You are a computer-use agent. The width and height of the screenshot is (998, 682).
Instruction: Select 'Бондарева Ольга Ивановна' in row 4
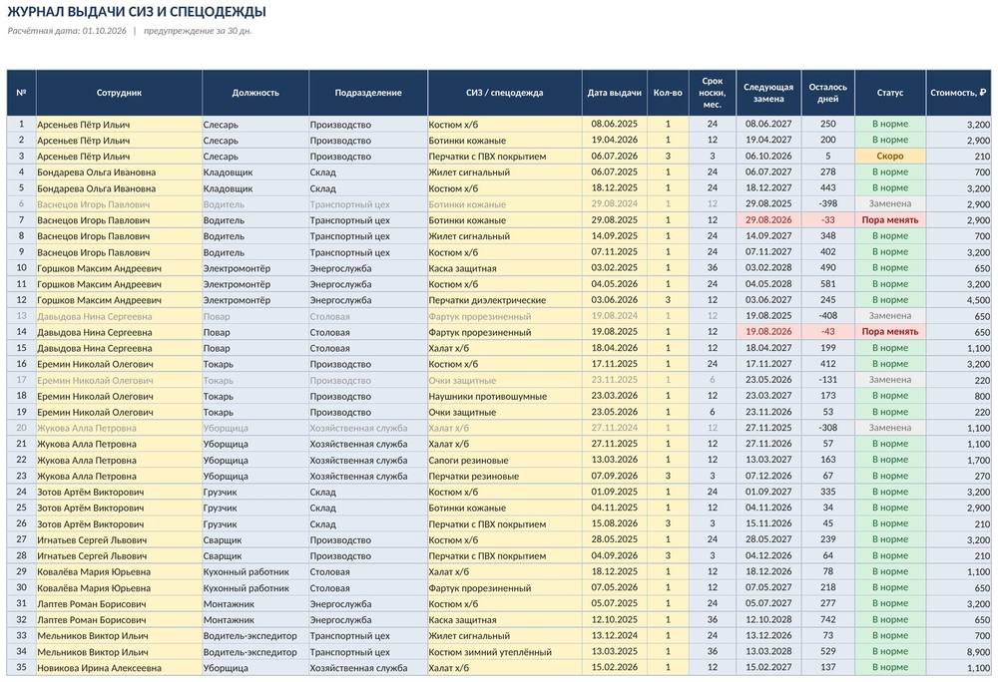tap(119, 172)
